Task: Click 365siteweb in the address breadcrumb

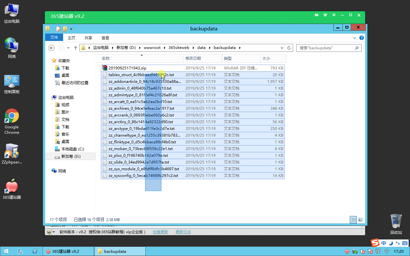Action: coord(179,48)
